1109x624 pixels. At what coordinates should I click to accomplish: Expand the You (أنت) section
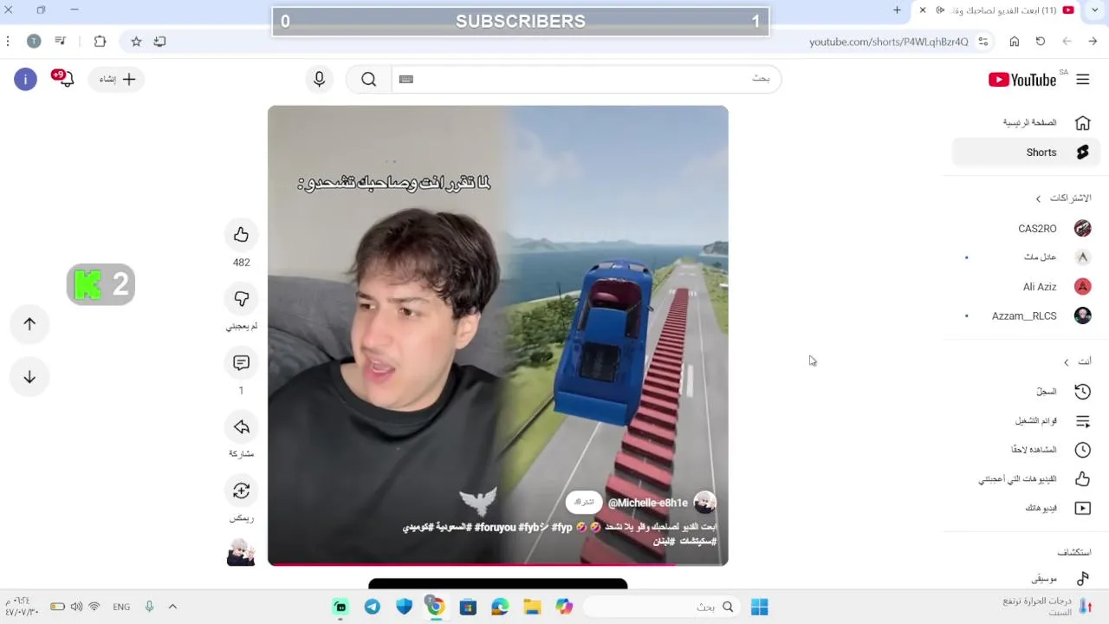(x=1077, y=361)
